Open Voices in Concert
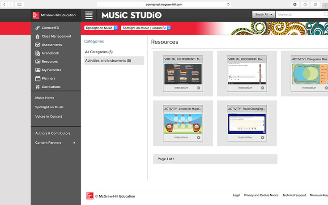The width and height of the screenshot is (328, 205). point(48,116)
